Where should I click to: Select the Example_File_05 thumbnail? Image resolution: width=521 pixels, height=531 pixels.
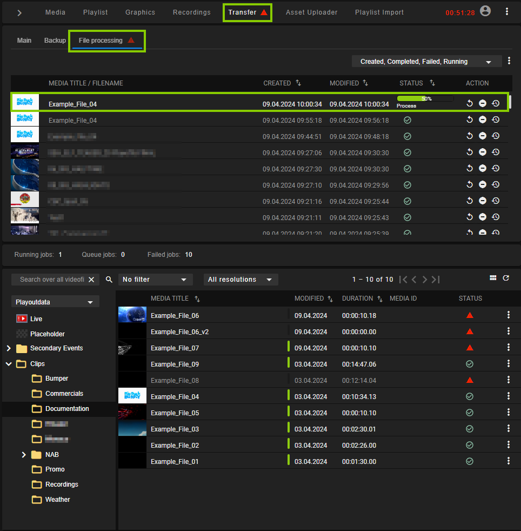132,412
